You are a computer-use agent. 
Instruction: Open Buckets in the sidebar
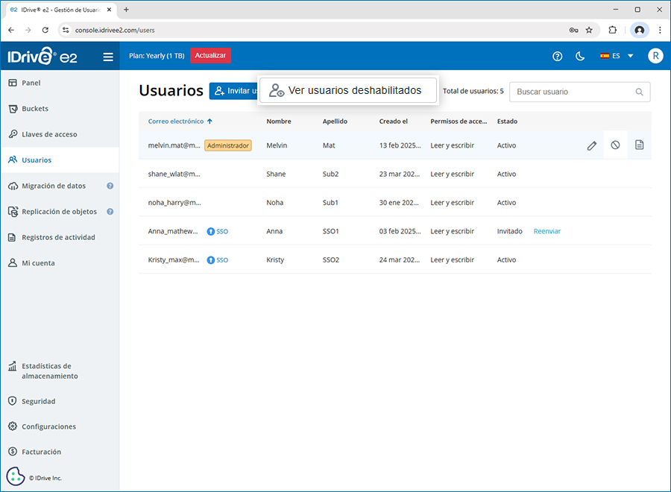[35, 109]
